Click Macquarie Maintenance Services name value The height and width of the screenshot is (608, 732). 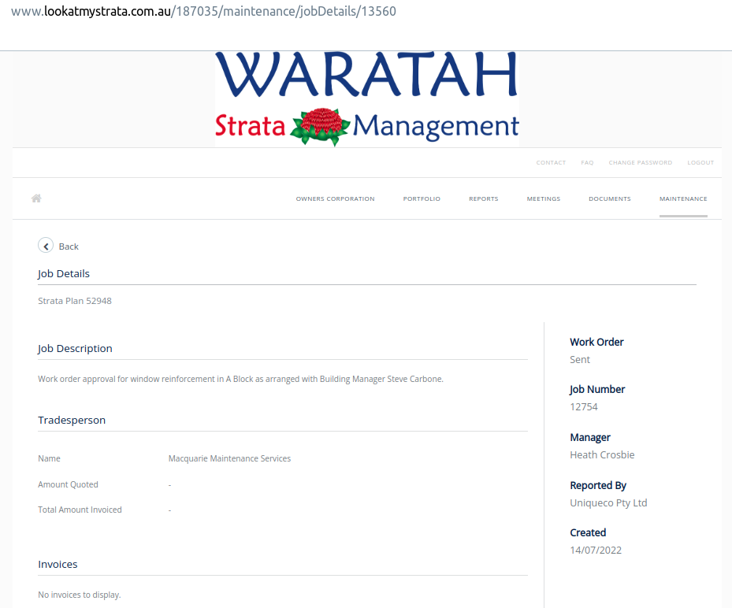tap(229, 458)
